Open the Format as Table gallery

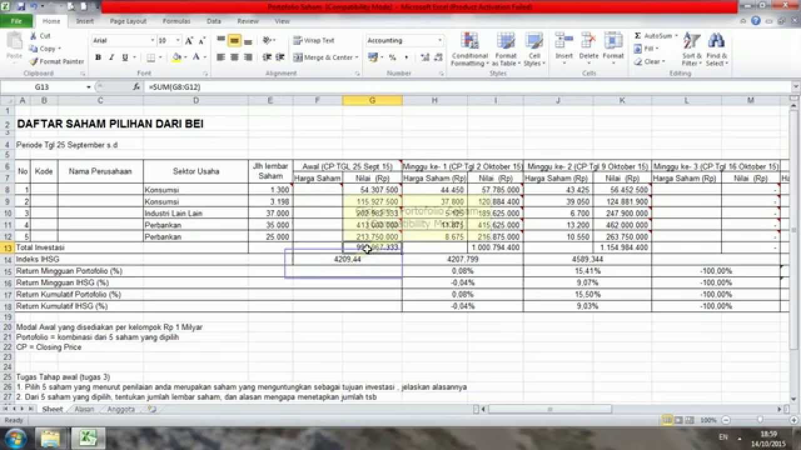click(x=505, y=50)
